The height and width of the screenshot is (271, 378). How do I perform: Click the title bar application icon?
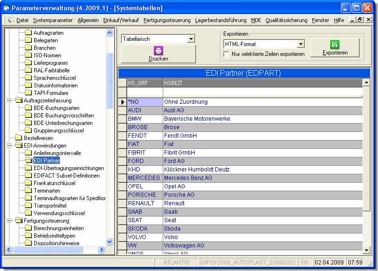click(7, 8)
